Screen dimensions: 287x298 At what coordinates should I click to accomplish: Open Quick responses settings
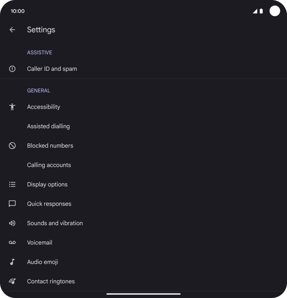[49, 204]
